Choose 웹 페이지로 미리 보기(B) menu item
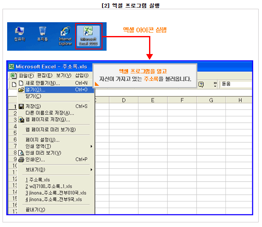 tap(56, 130)
